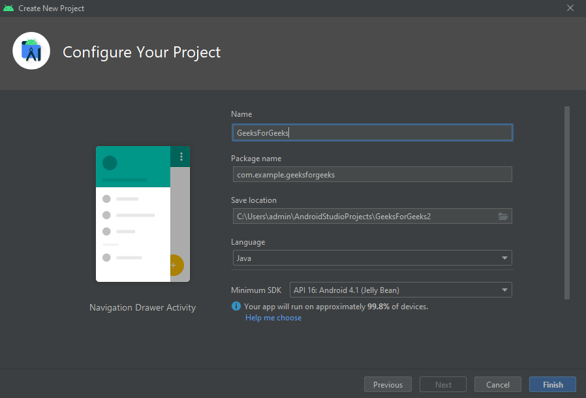Click the Finish button
586x398 pixels.
click(x=552, y=384)
